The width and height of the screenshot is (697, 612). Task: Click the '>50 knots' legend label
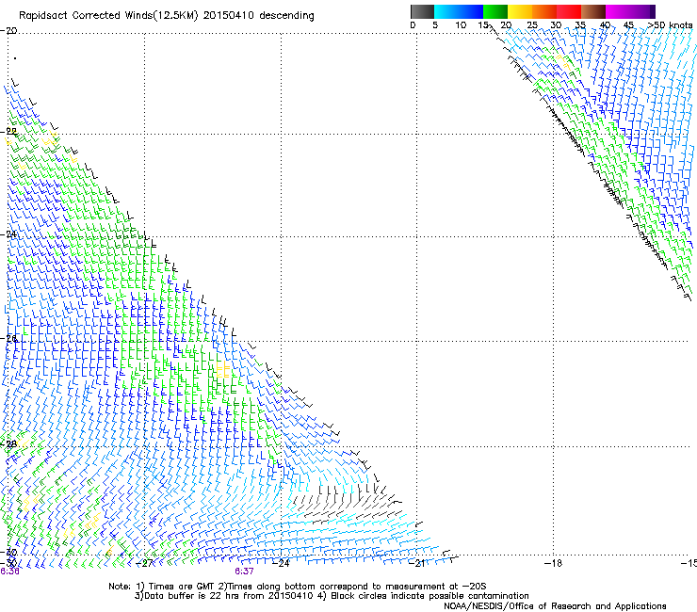671,25
